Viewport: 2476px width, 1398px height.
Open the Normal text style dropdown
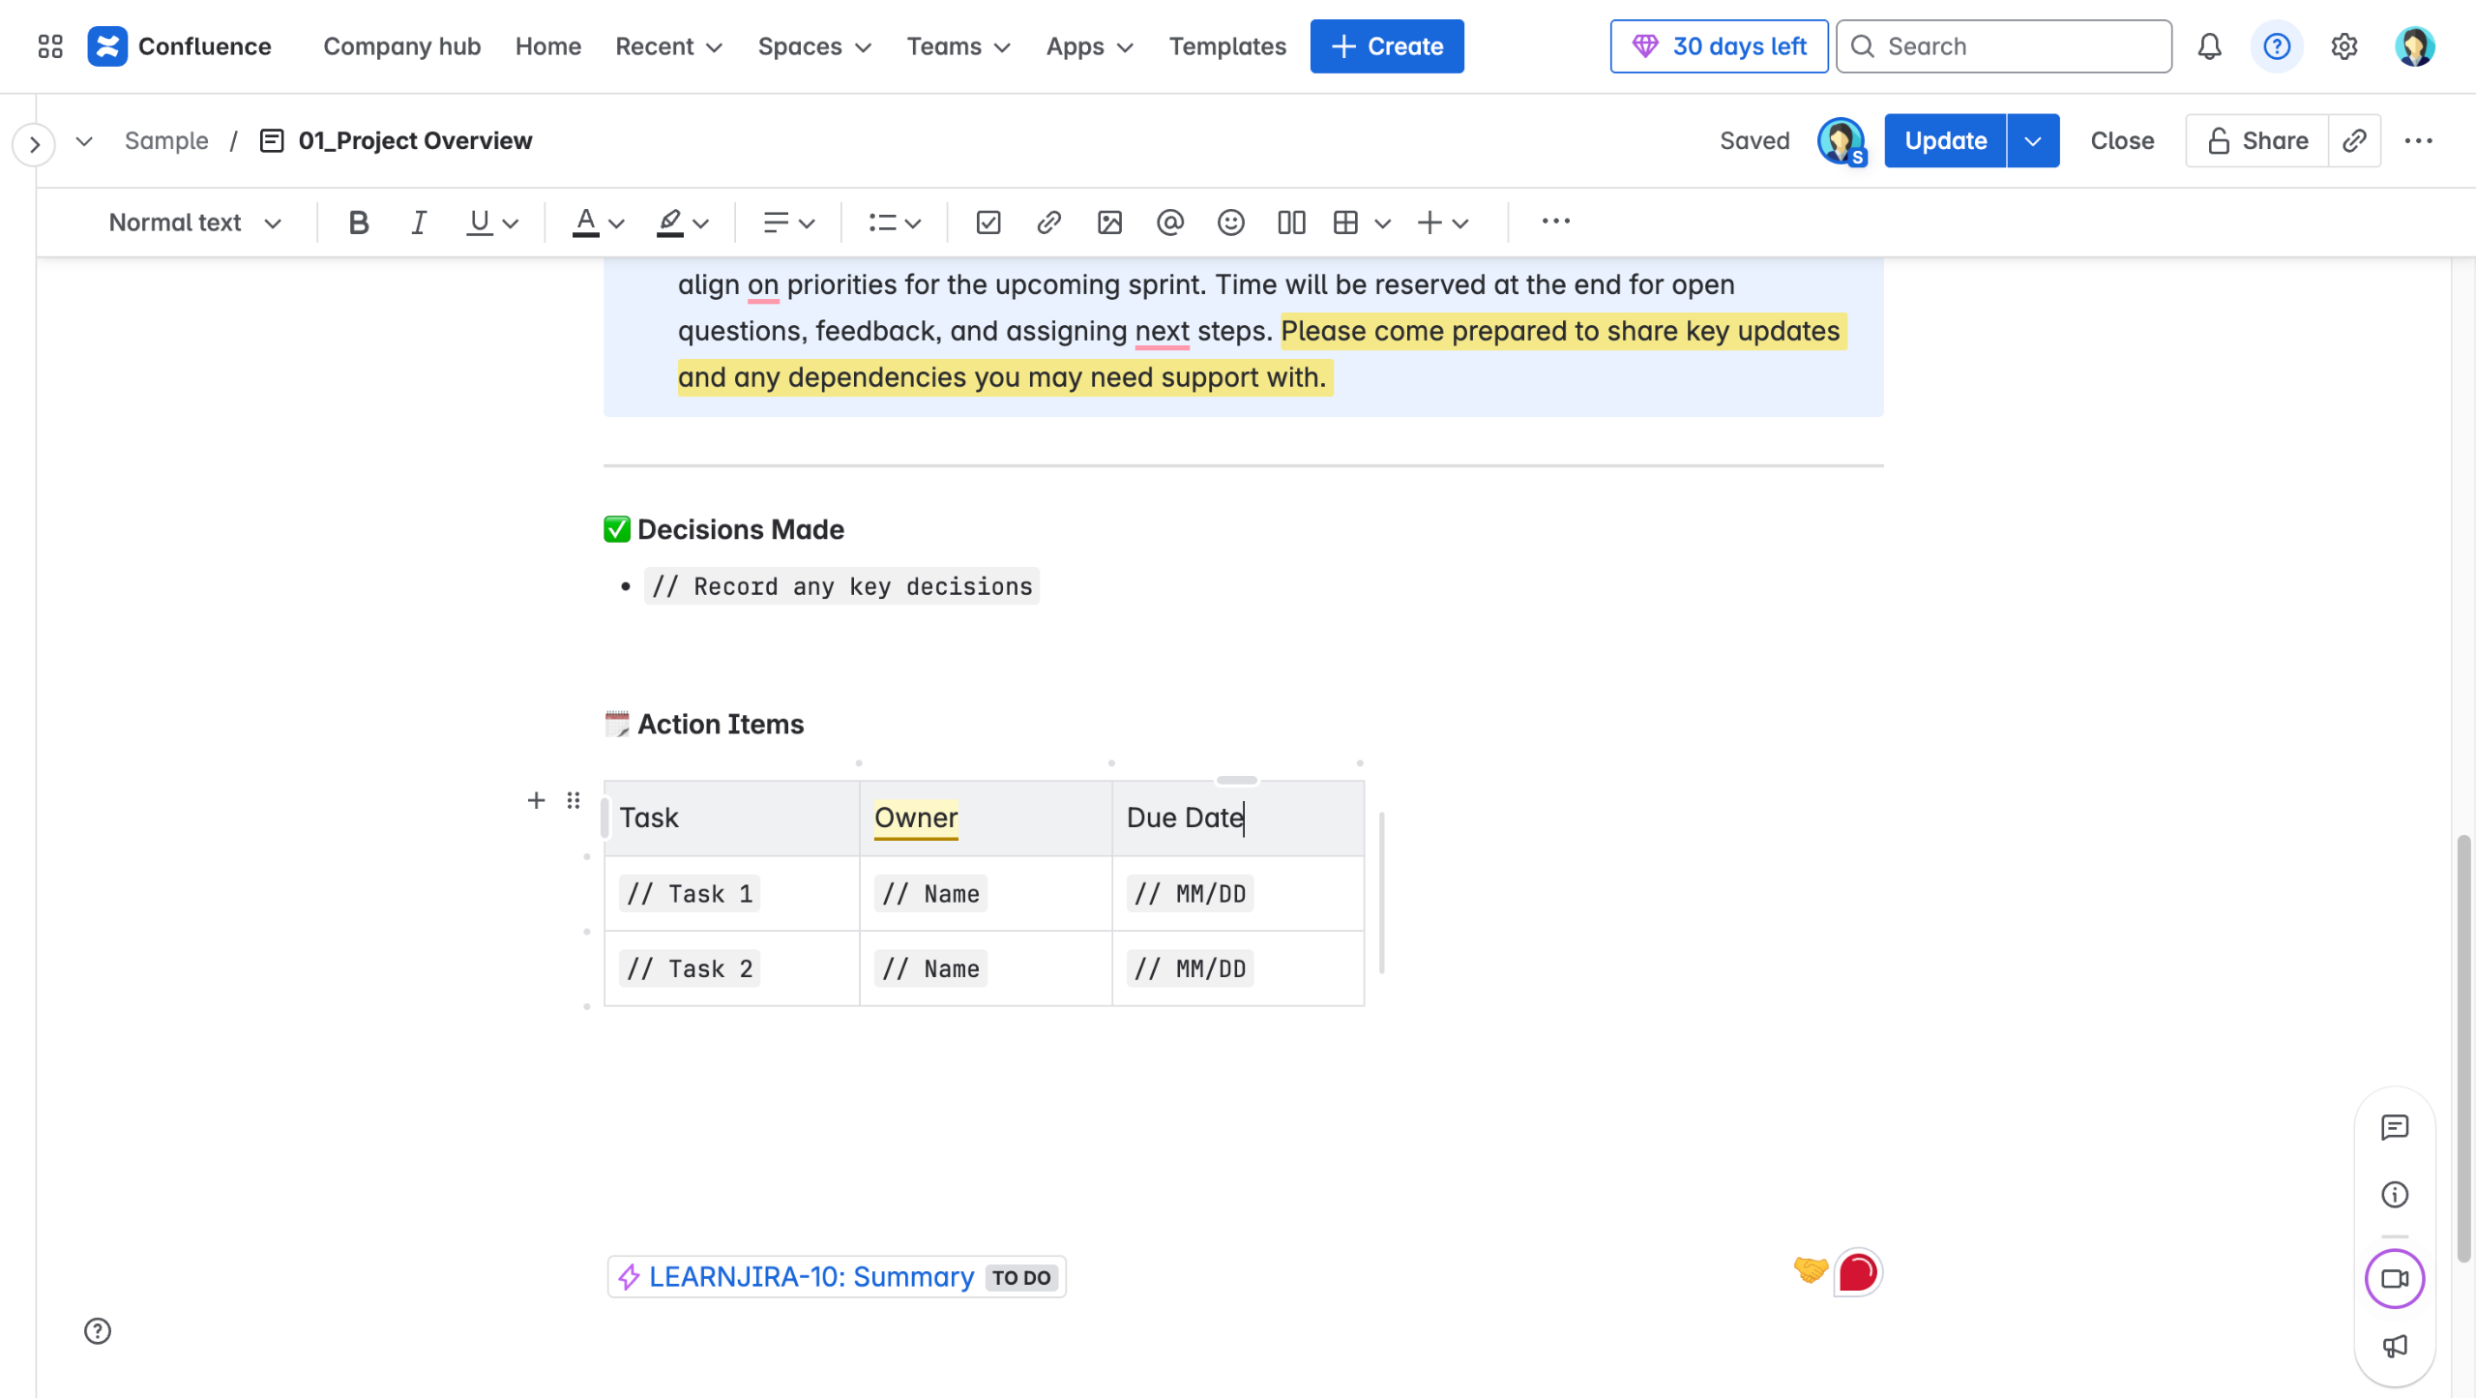pos(194,223)
